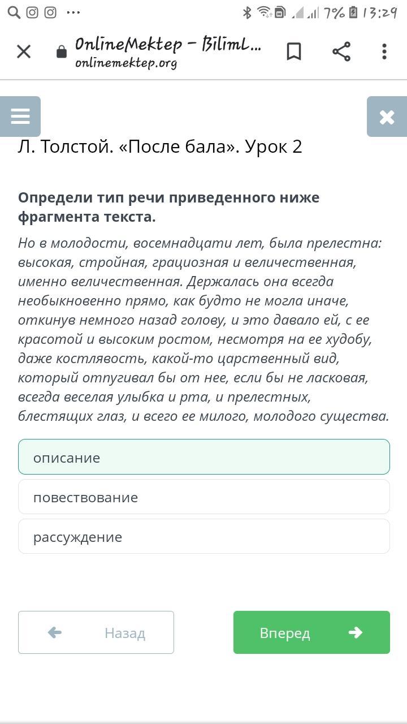The width and height of the screenshot is (407, 724).
Task: Tap the Bluetooth status icon
Action: [247, 12]
